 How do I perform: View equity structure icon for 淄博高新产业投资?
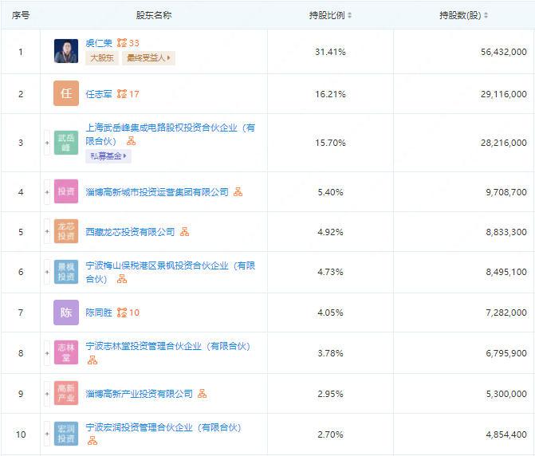(x=202, y=394)
